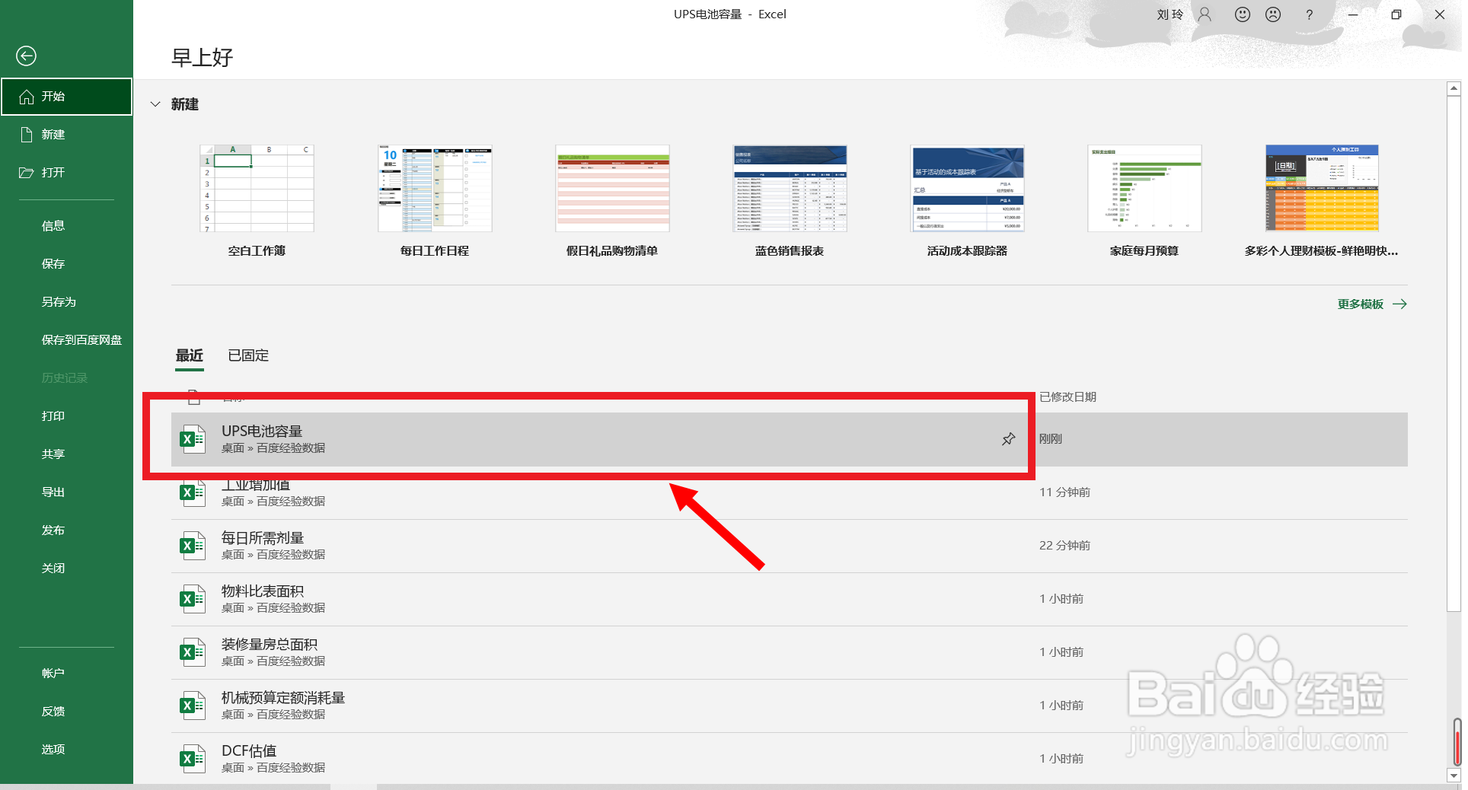Switch to the 最近 tab

[x=190, y=355]
